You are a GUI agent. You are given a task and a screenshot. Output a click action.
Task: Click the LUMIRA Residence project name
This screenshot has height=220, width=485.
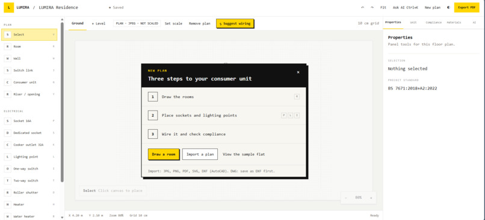58,8
